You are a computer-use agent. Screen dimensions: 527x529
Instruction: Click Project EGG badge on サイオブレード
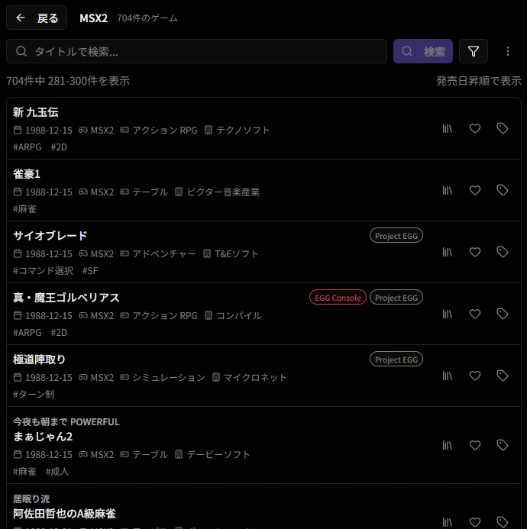tap(396, 236)
